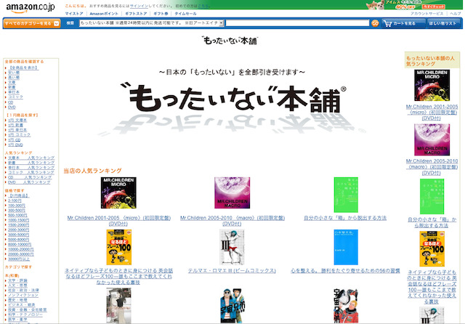Image resolution: width=465 pixels, height=324 pixels.
Task: Focus the empty search text field
Action: tap(297, 23)
